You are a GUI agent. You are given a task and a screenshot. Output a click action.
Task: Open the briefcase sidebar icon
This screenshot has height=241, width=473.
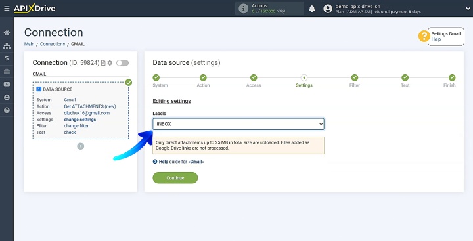click(x=7, y=72)
